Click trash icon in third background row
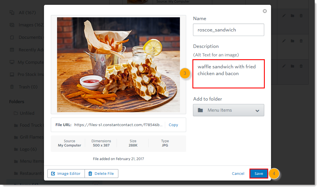The image size is (319, 189). 301,66
